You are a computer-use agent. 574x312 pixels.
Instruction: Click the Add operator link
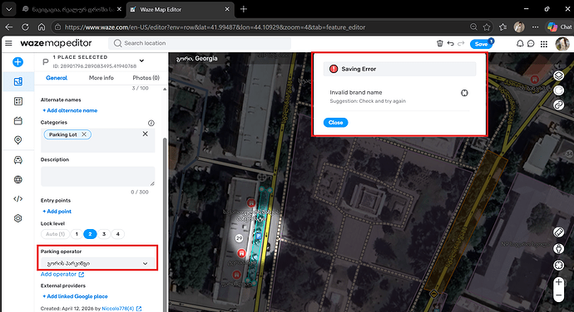[x=62, y=274]
